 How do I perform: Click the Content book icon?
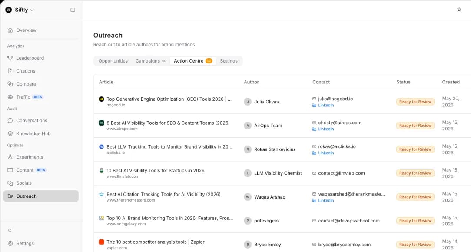click(10, 170)
